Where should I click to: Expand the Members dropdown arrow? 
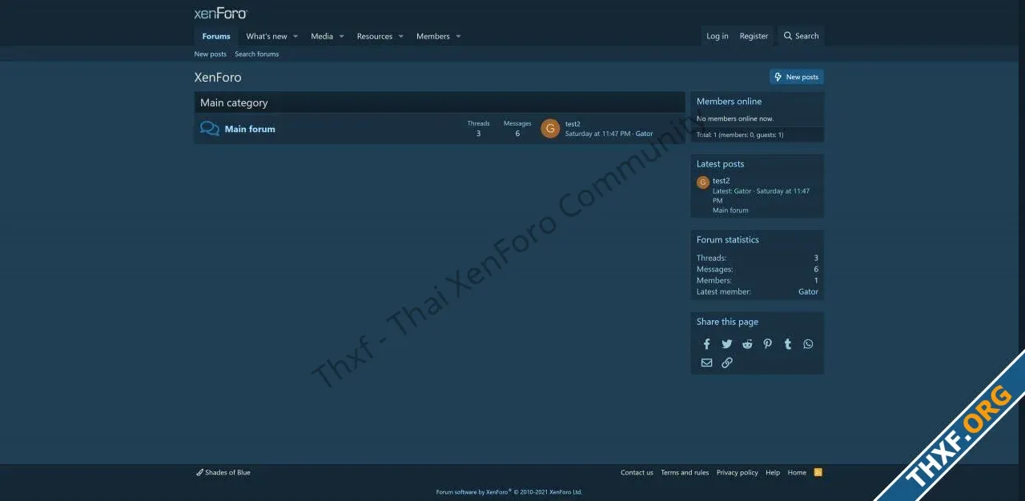458,36
